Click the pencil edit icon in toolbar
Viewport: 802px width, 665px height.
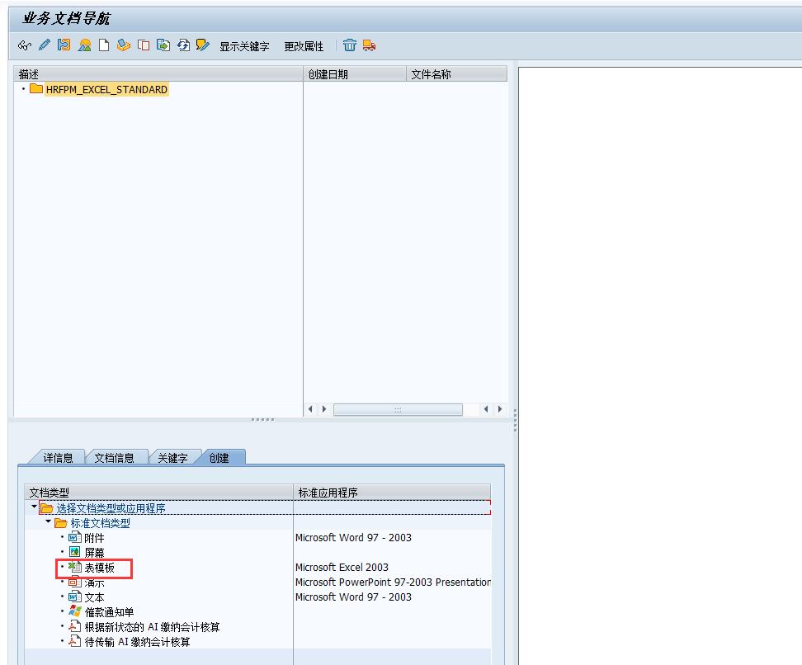pos(44,45)
